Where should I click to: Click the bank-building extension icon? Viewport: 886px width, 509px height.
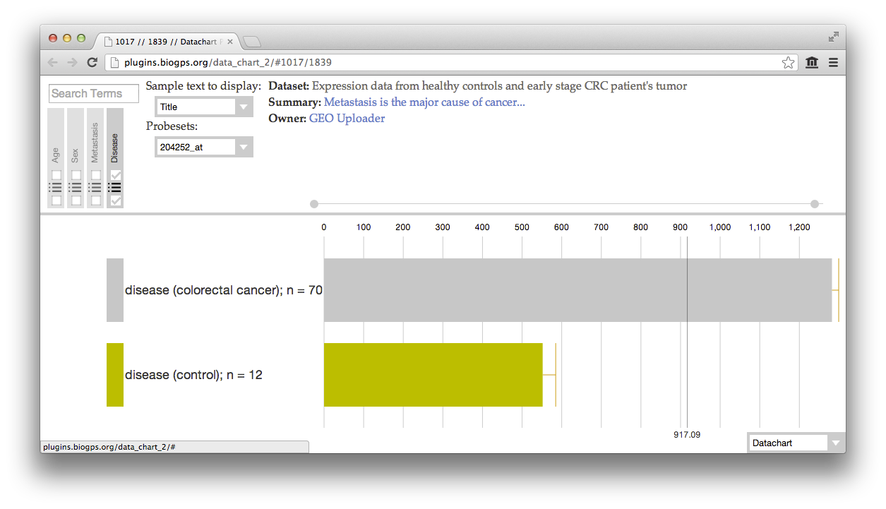click(812, 63)
